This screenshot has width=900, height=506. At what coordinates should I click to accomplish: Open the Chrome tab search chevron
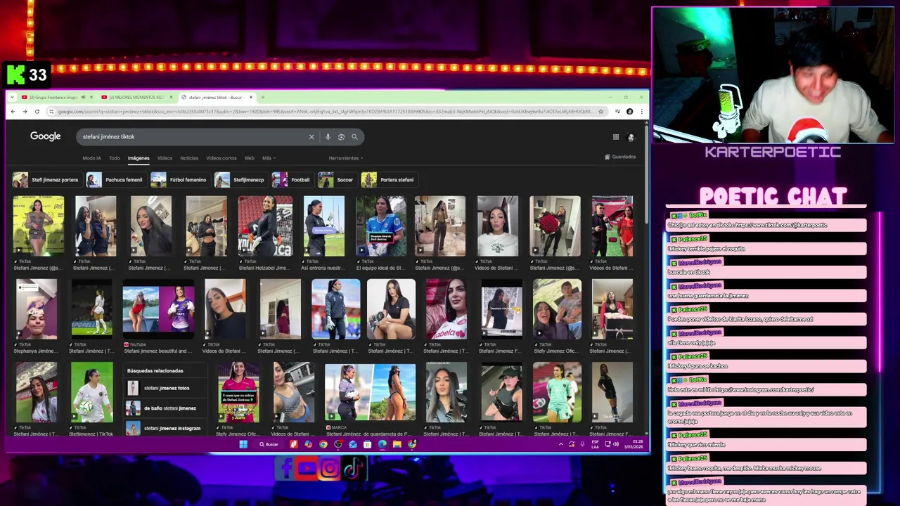click(x=12, y=97)
